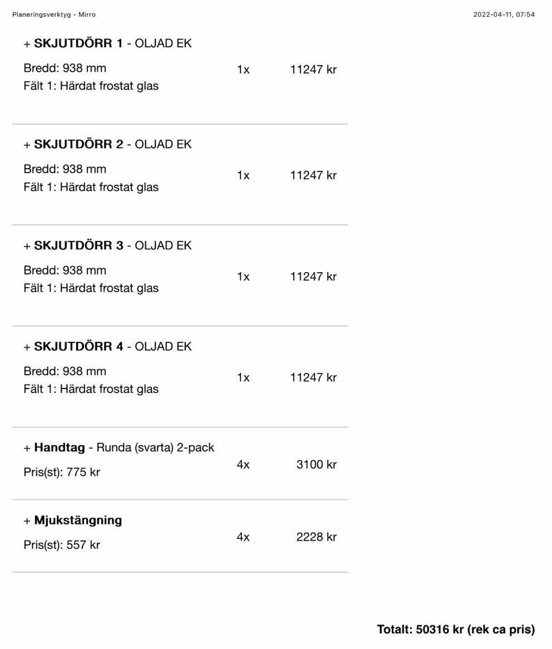The height and width of the screenshot is (649, 552).
Task: Expand the plus icon beside SKJUTDÖRR 2
Action: [27, 145]
